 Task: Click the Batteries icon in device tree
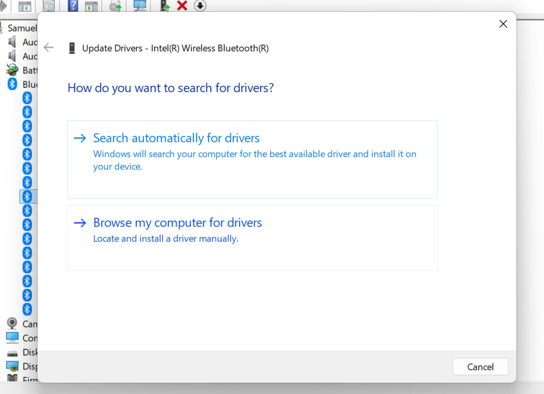coord(13,70)
